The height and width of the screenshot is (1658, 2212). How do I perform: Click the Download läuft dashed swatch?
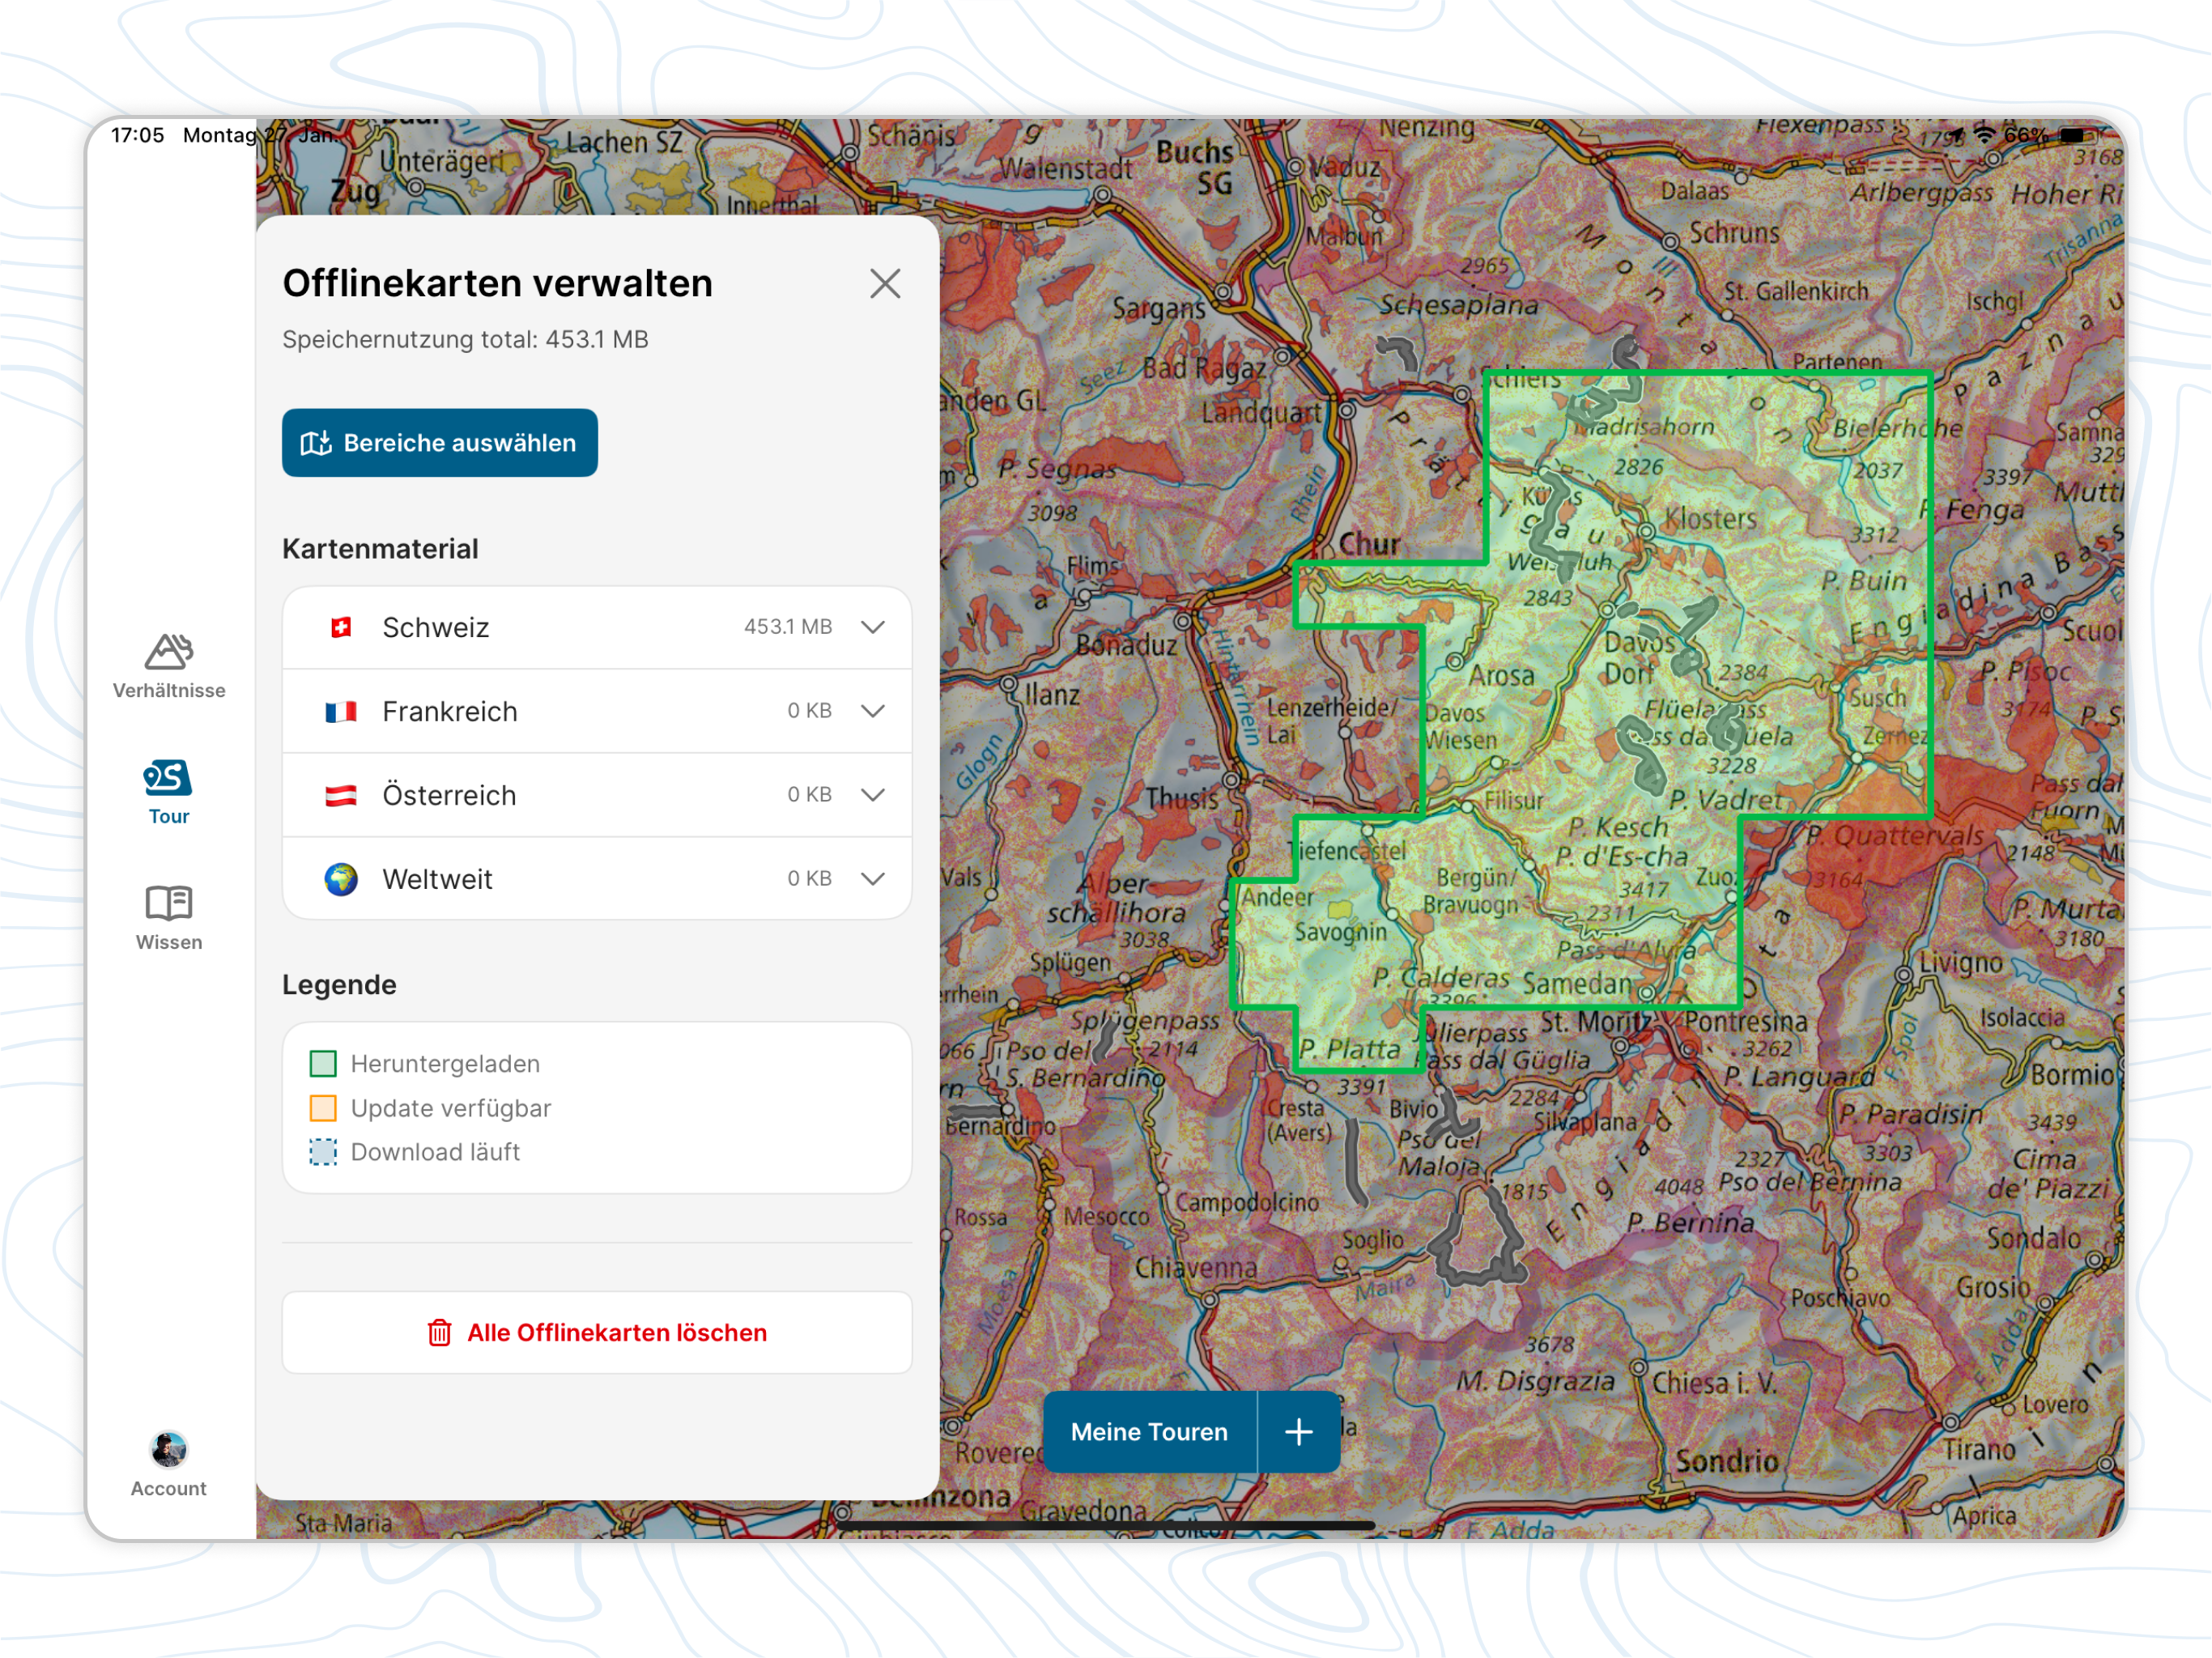tap(323, 1152)
